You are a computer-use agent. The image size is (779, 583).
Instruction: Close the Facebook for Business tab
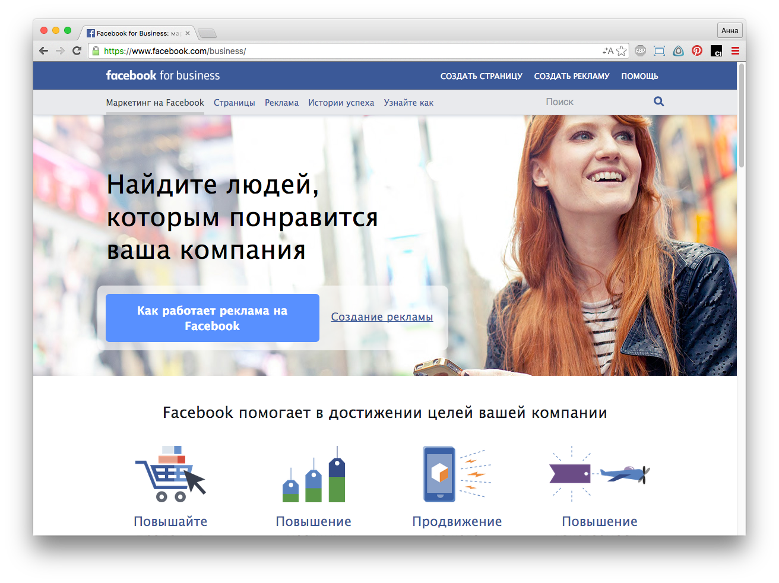[188, 33]
